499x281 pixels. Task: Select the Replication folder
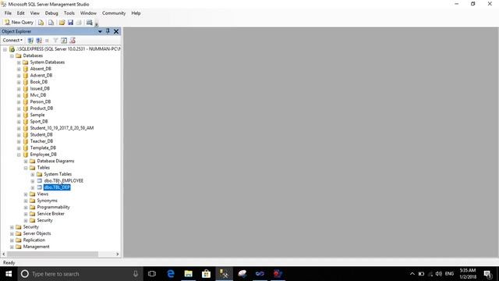tap(34, 240)
